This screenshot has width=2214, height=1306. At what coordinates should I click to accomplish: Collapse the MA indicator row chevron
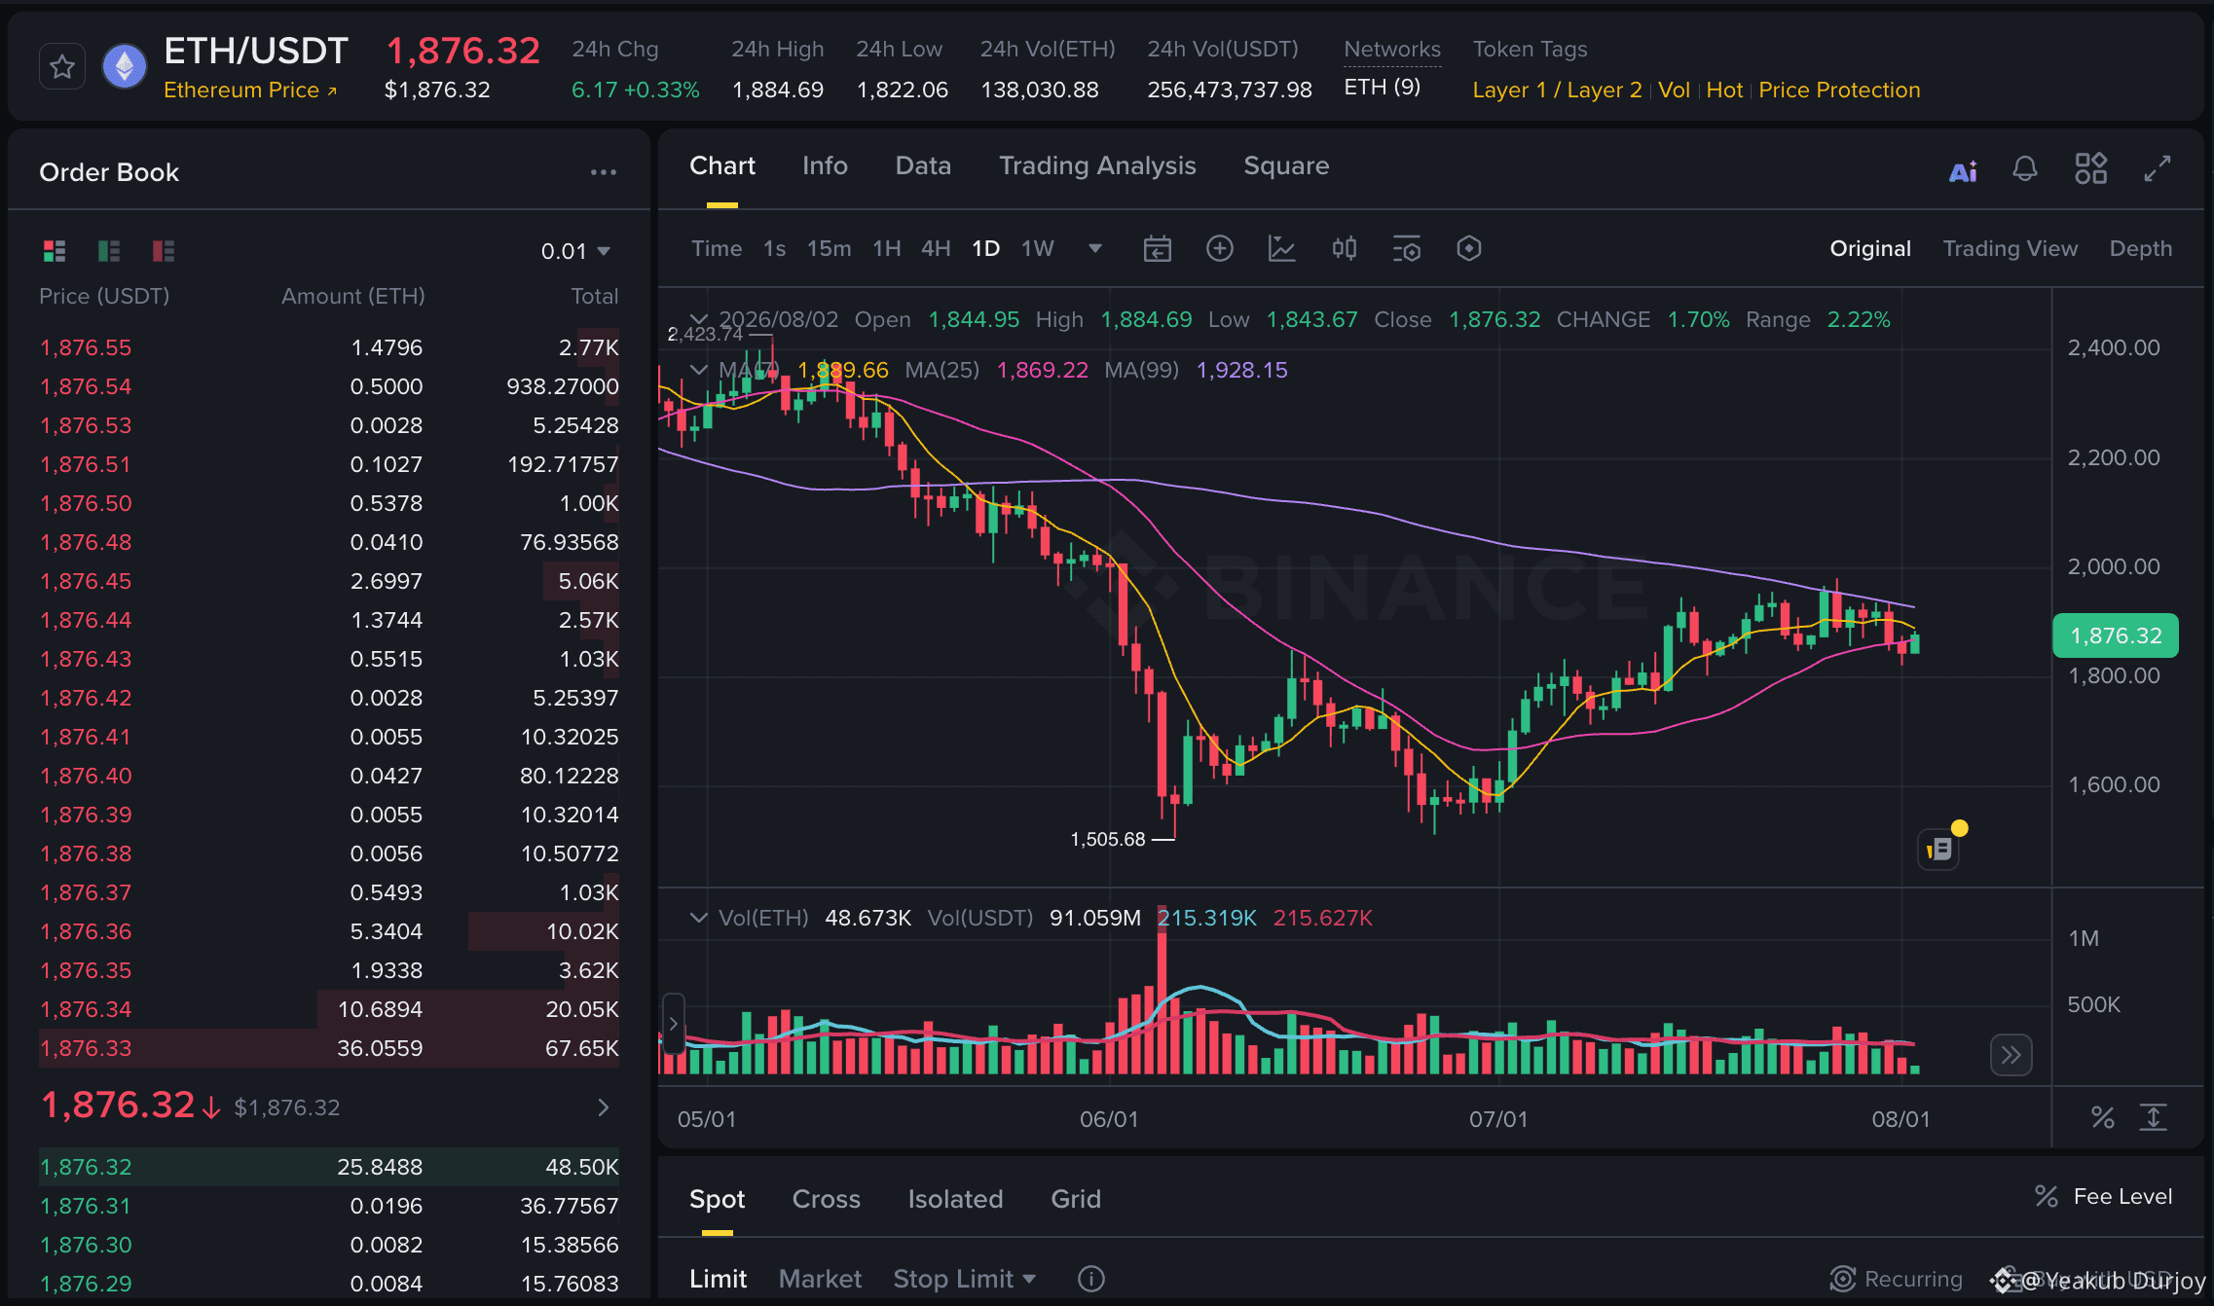click(698, 370)
